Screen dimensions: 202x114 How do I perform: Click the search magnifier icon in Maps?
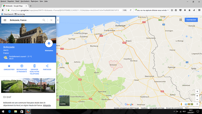tap(44, 20)
